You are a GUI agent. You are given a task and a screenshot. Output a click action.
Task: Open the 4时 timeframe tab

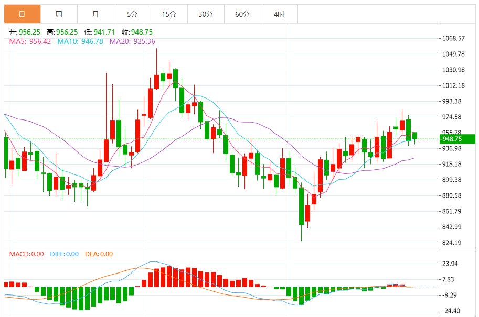(x=279, y=14)
